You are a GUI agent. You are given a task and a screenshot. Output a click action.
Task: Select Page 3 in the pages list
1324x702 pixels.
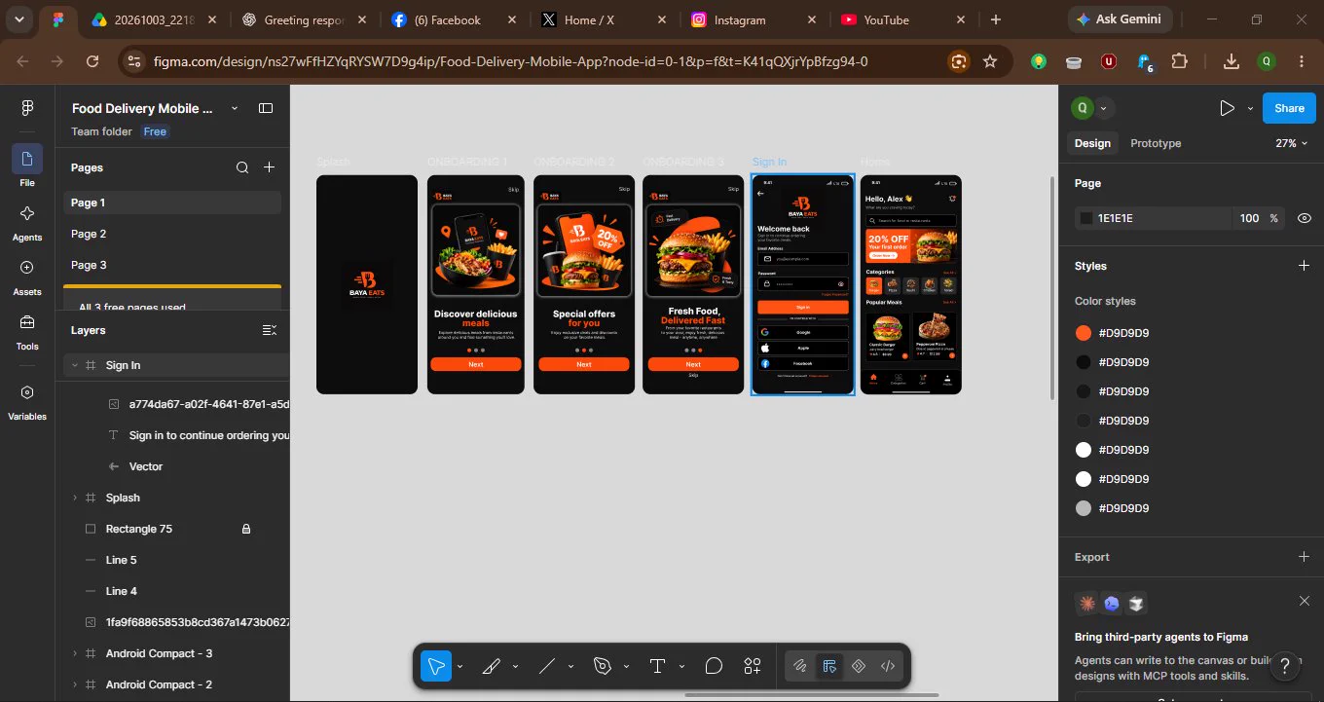(x=172, y=265)
